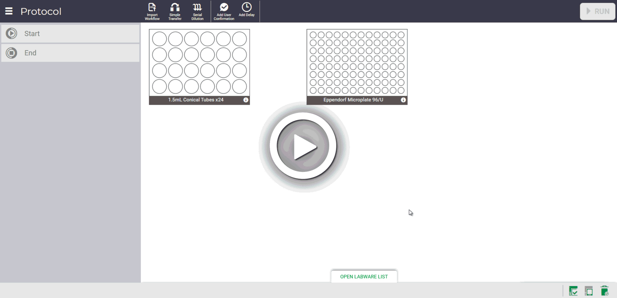The height and width of the screenshot is (298, 617).
Task: Show info for 1.5mL Conical Tubes x24
Action: click(x=246, y=100)
